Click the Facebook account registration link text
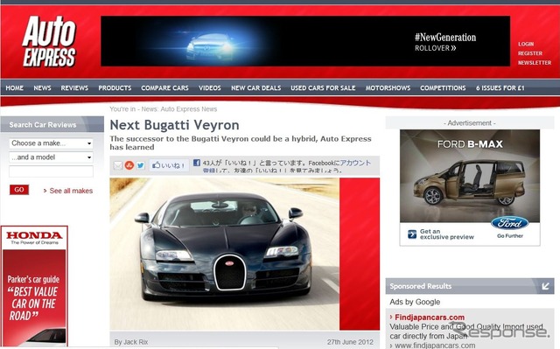Viewport: 560px width, 349px height. (355, 163)
